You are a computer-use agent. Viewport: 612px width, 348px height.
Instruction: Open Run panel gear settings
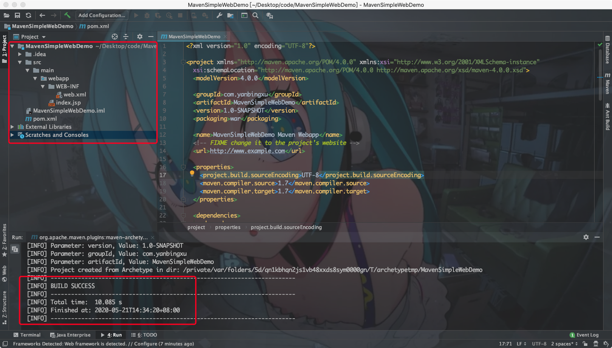point(586,237)
